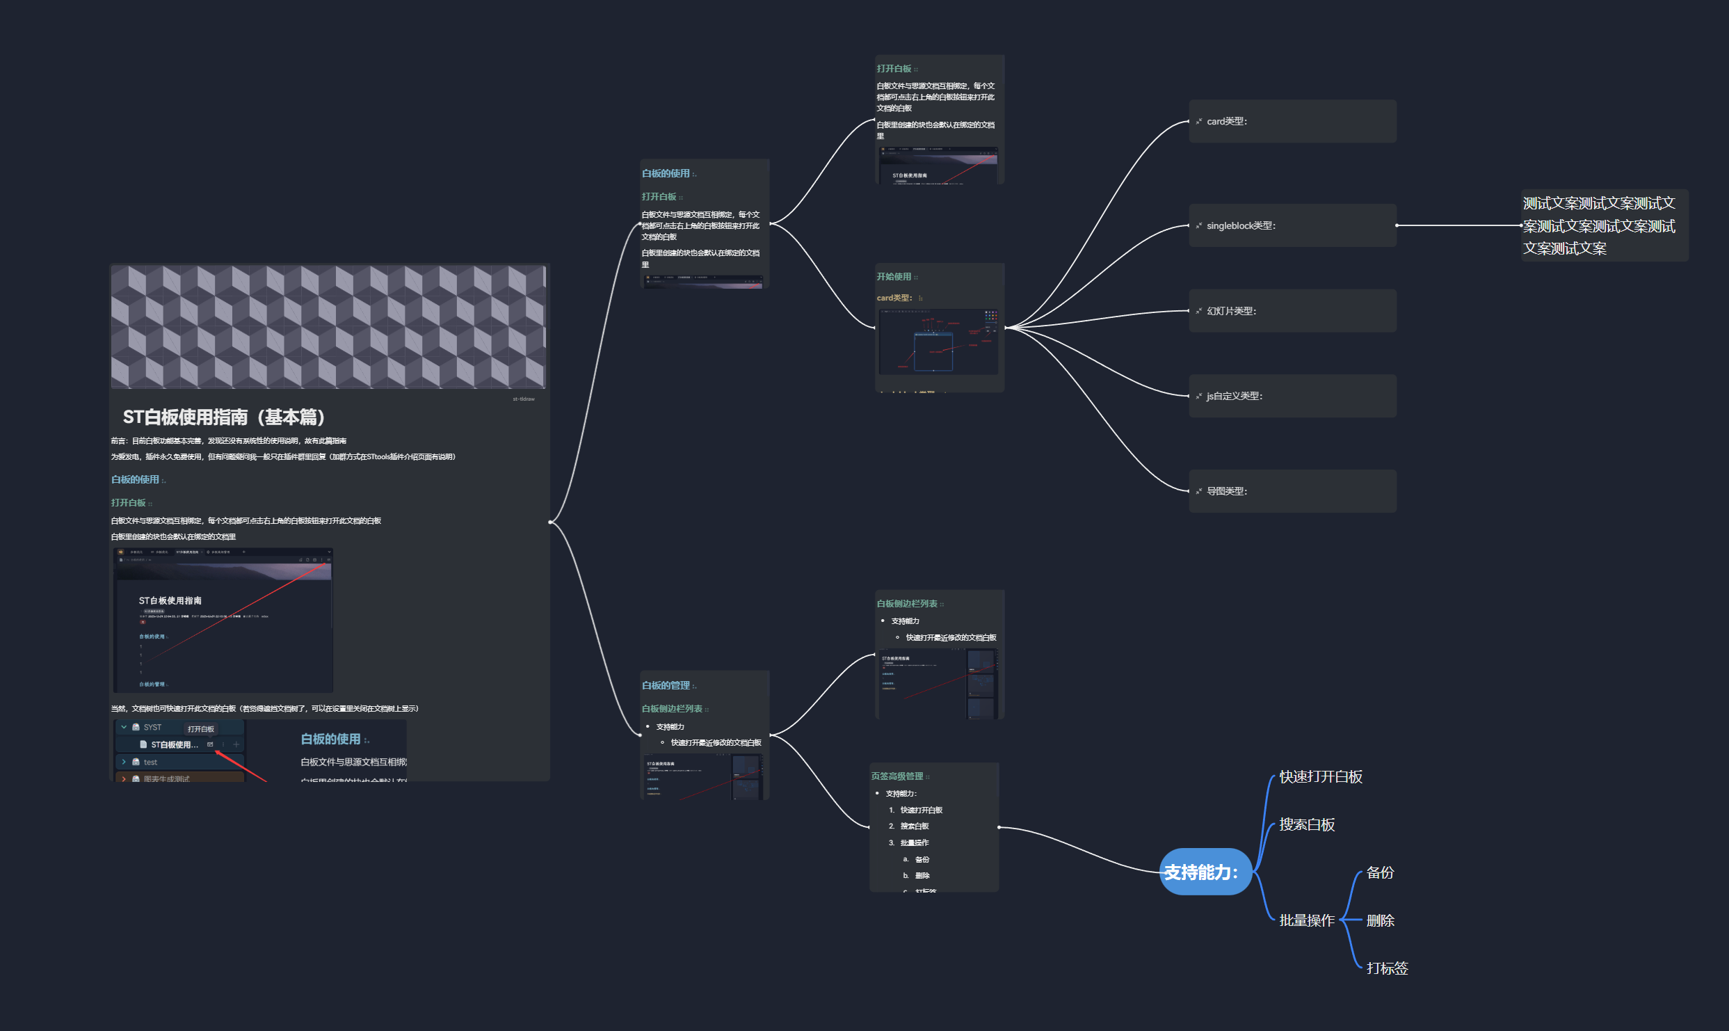Click the three-dot more icon in the 'ST白板使用...' row

[223, 744]
